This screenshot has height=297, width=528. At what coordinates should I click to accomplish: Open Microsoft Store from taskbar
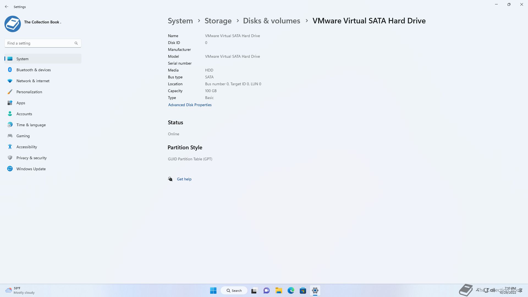303,290
